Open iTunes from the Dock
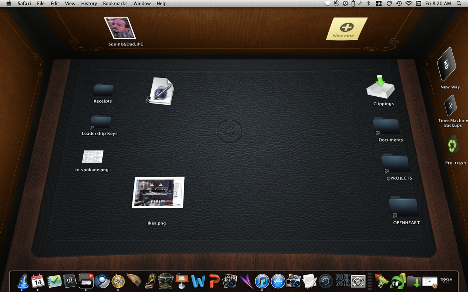Screen dimensions: 468x292 click(x=262, y=281)
